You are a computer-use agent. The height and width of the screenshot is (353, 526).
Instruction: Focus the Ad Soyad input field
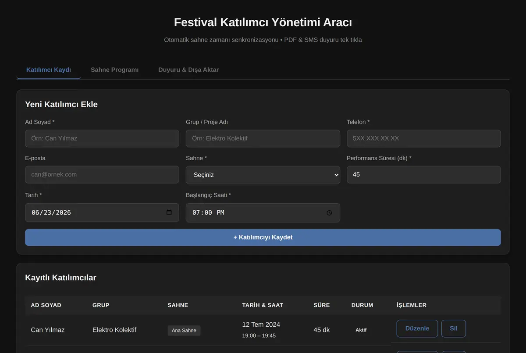click(x=102, y=138)
